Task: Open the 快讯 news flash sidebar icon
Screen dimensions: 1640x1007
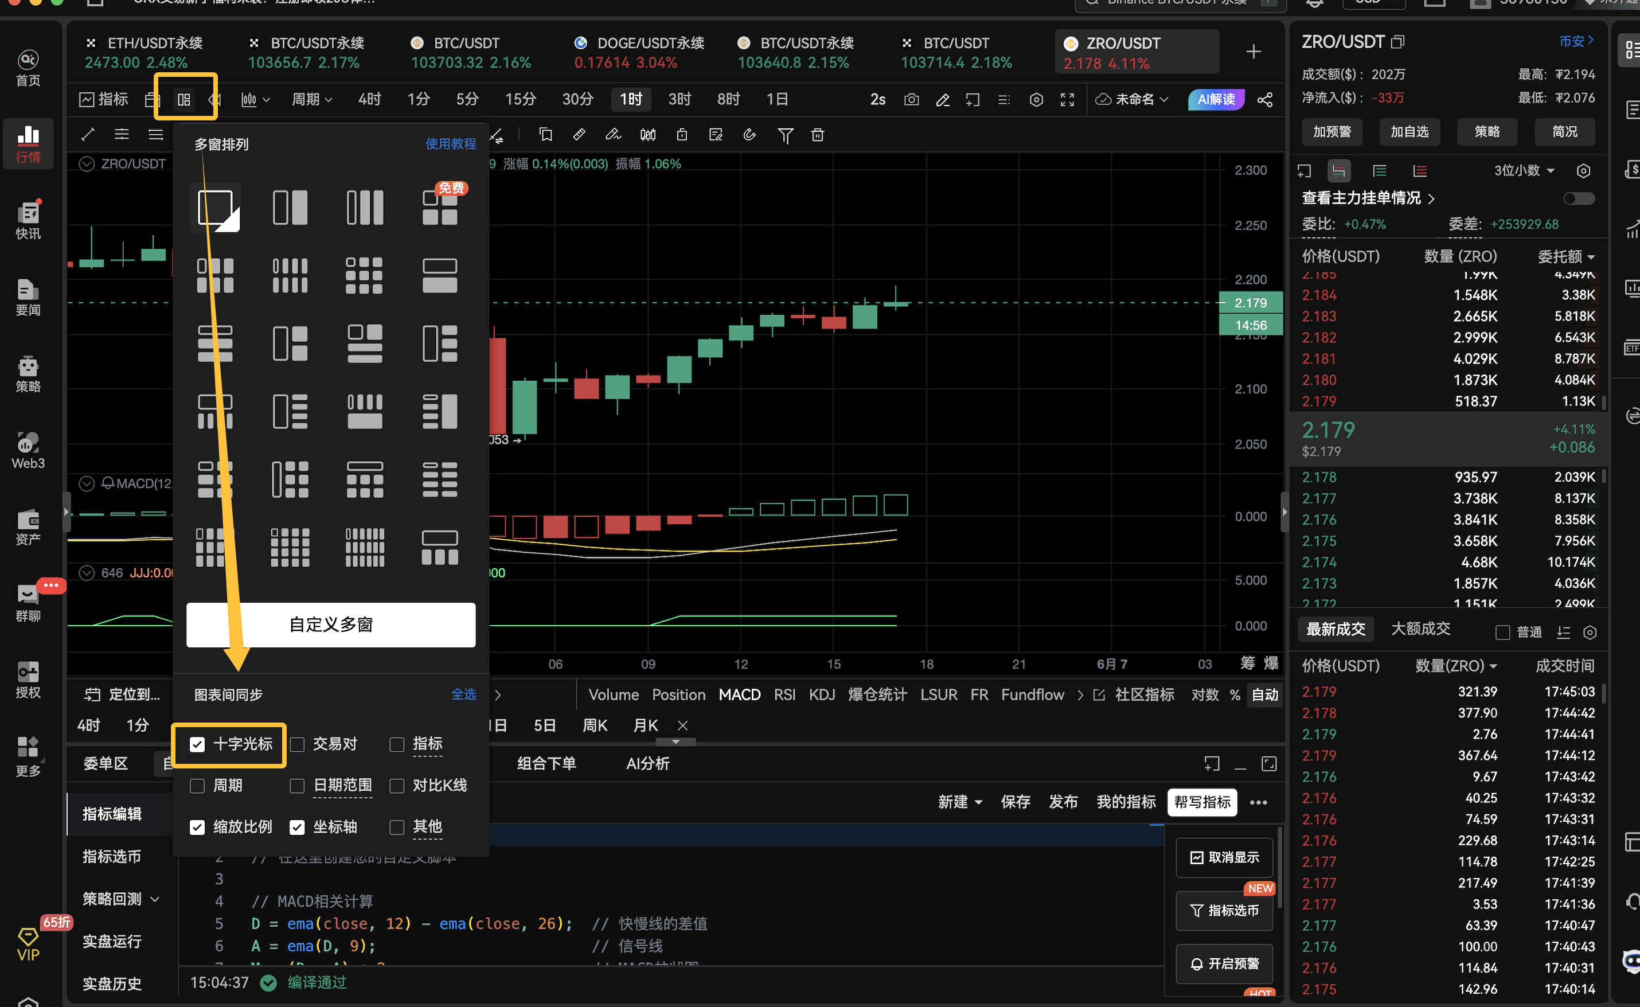Action: coord(28,220)
